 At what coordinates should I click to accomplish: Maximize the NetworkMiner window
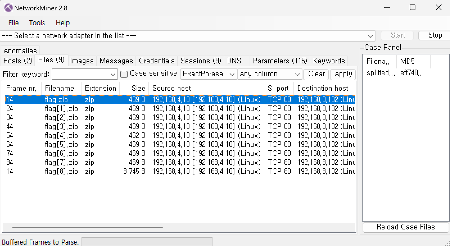click(413, 8)
